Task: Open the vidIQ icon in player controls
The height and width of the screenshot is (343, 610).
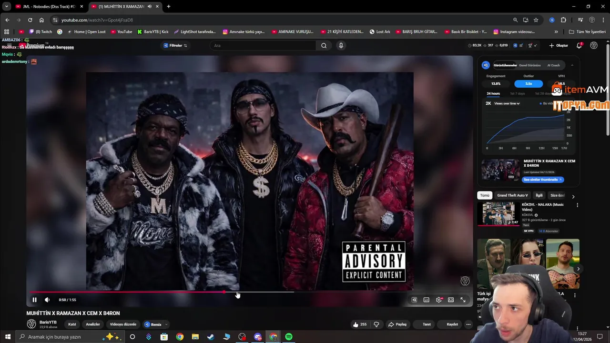Action: coord(414,300)
